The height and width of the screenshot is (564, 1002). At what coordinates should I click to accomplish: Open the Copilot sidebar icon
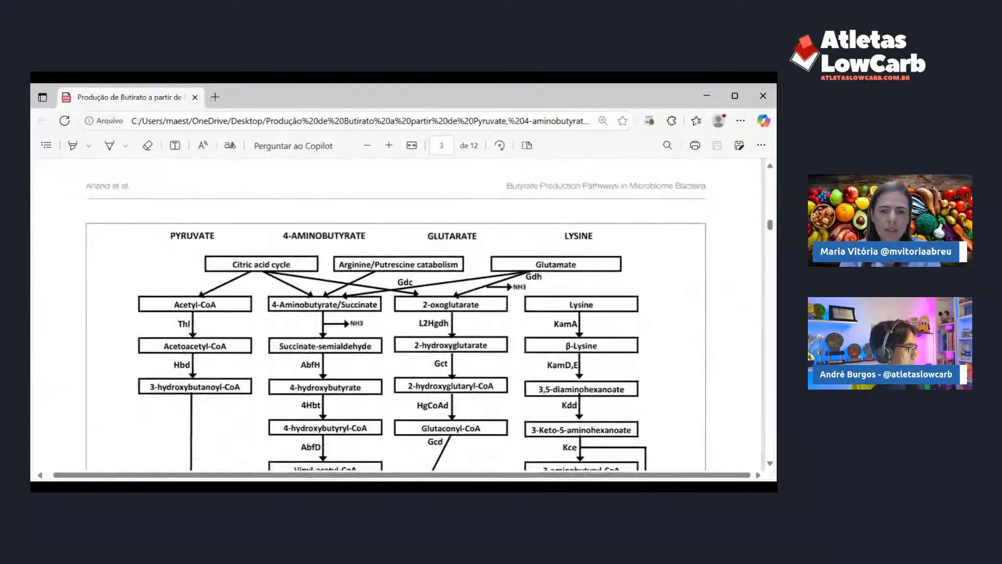point(764,121)
